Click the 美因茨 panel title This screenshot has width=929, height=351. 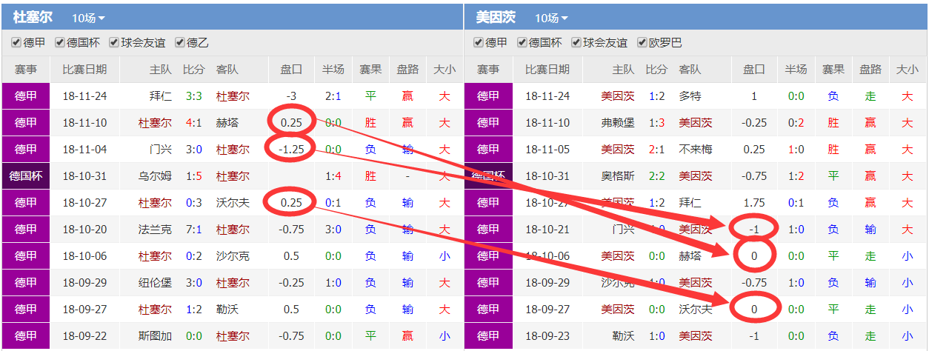point(496,17)
